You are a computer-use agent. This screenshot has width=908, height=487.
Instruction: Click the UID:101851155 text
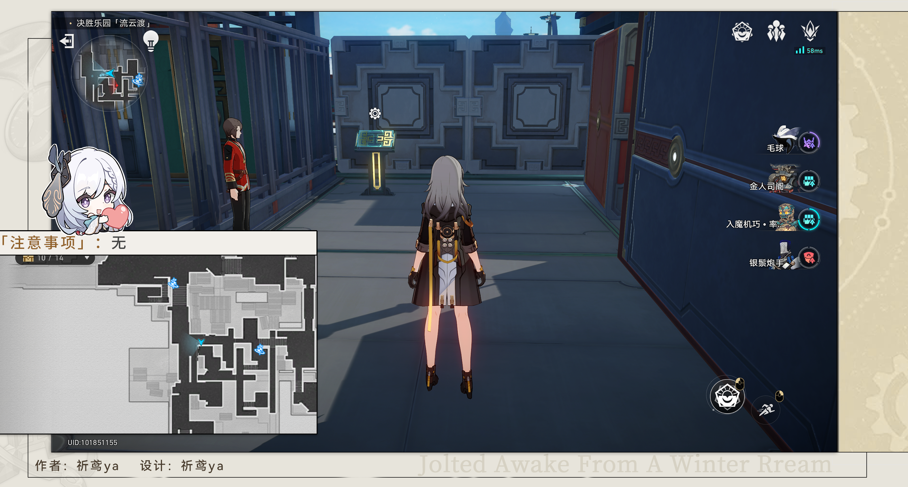pyautogui.click(x=93, y=442)
